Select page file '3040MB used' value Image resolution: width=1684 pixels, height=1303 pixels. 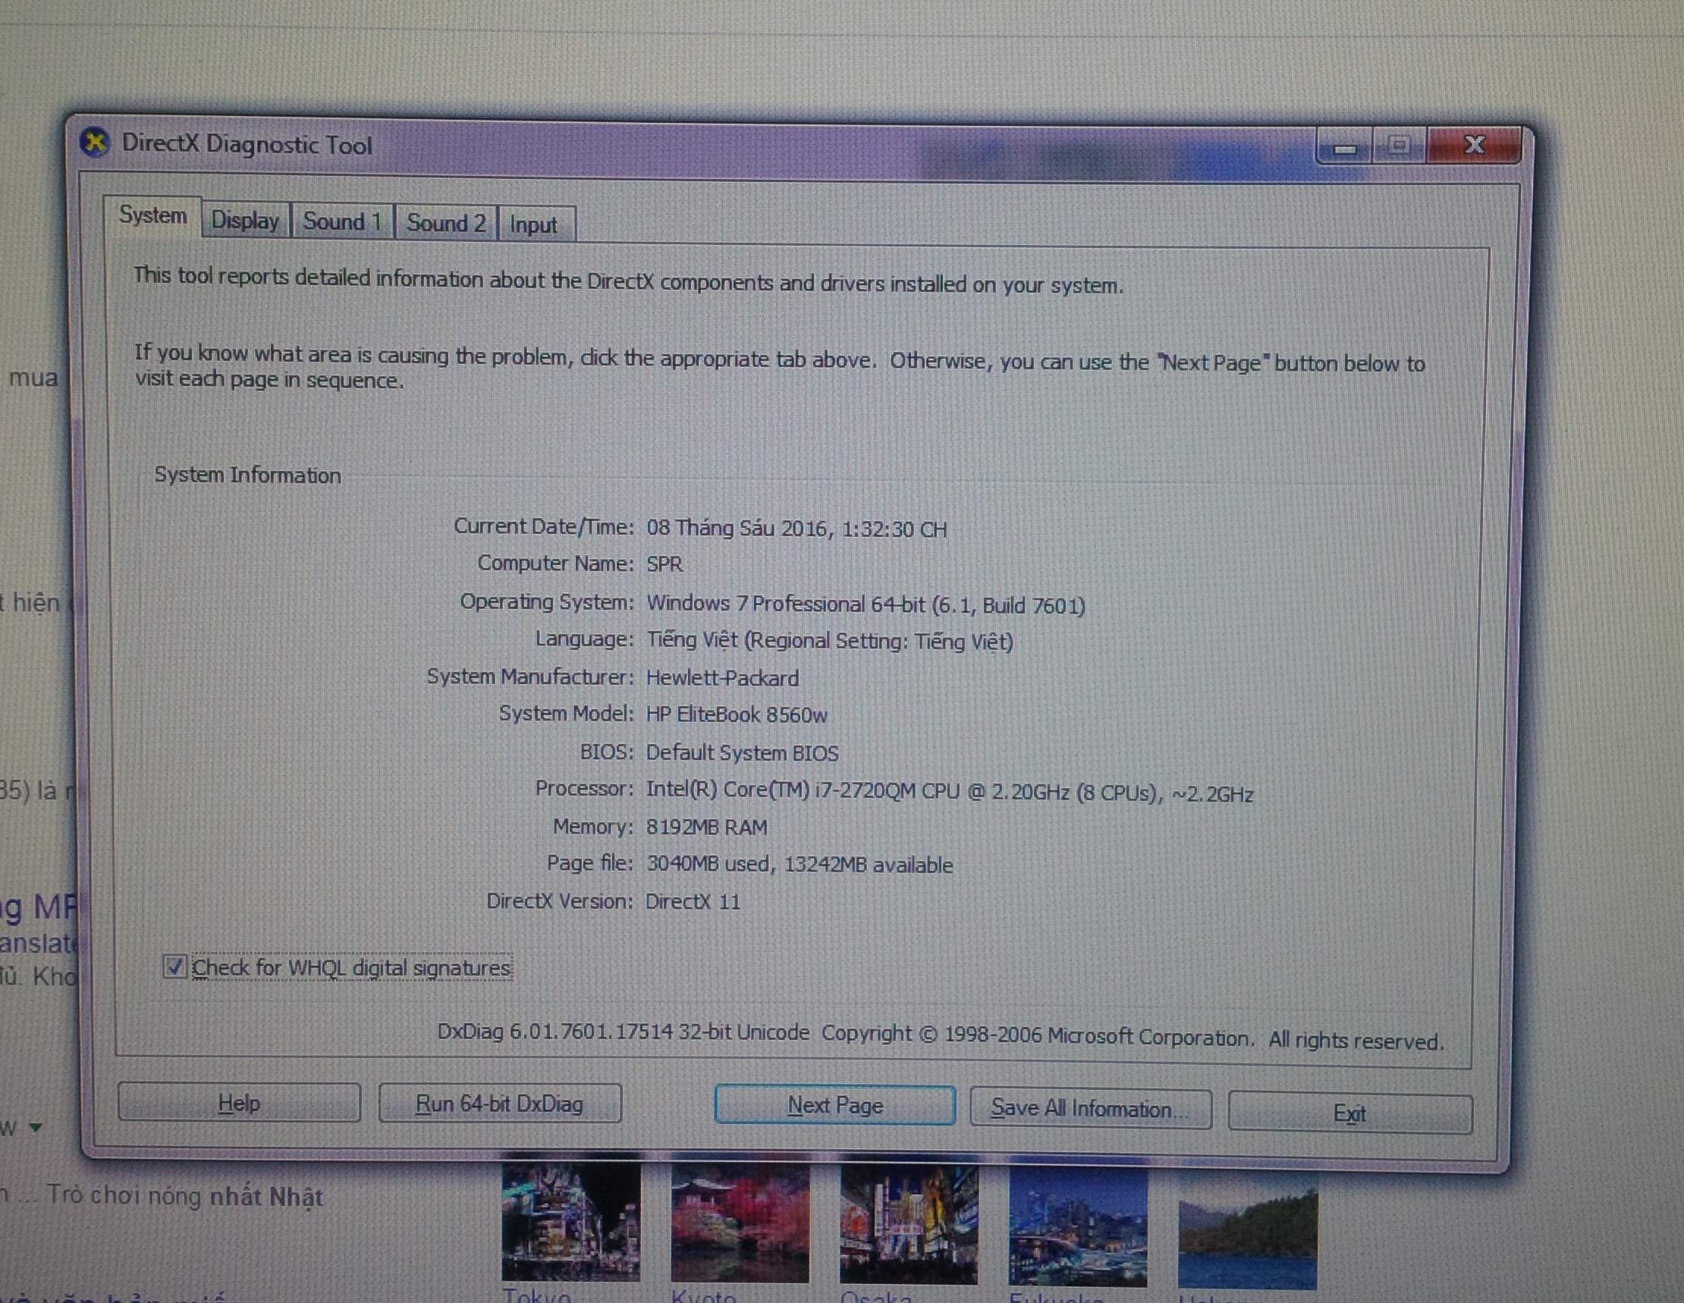tap(708, 865)
